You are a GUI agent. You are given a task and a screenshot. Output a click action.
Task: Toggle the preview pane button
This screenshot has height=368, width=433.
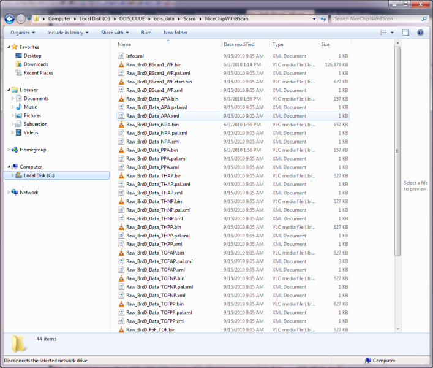405,33
